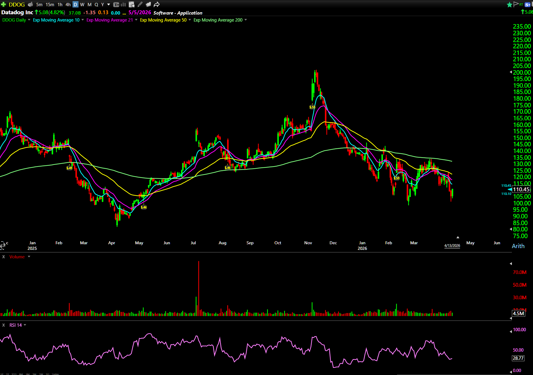This screenshot has height=375, width=533.
Task: Toggle the Arith price scale mode
Action: point(518,246)
